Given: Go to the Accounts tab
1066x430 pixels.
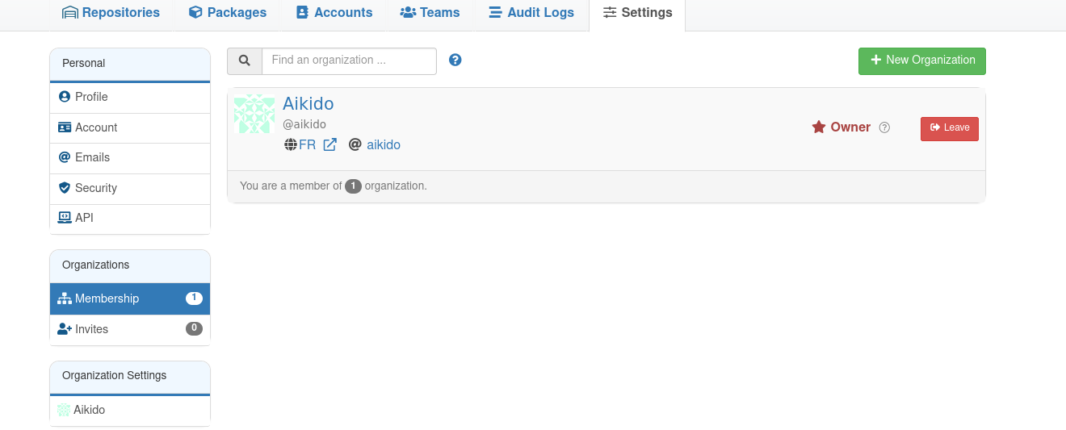Looking at the screenshot, I should (334, 13).
